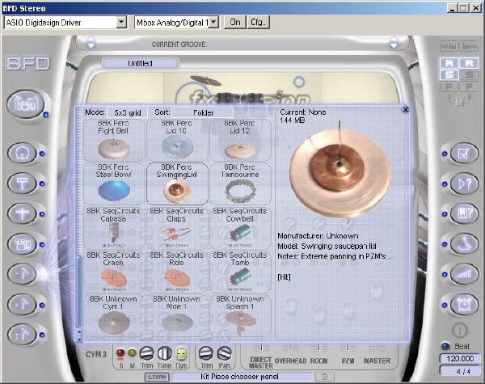
Task: Choose 8BK Perc Lid 10
Action: click(177, 141)
